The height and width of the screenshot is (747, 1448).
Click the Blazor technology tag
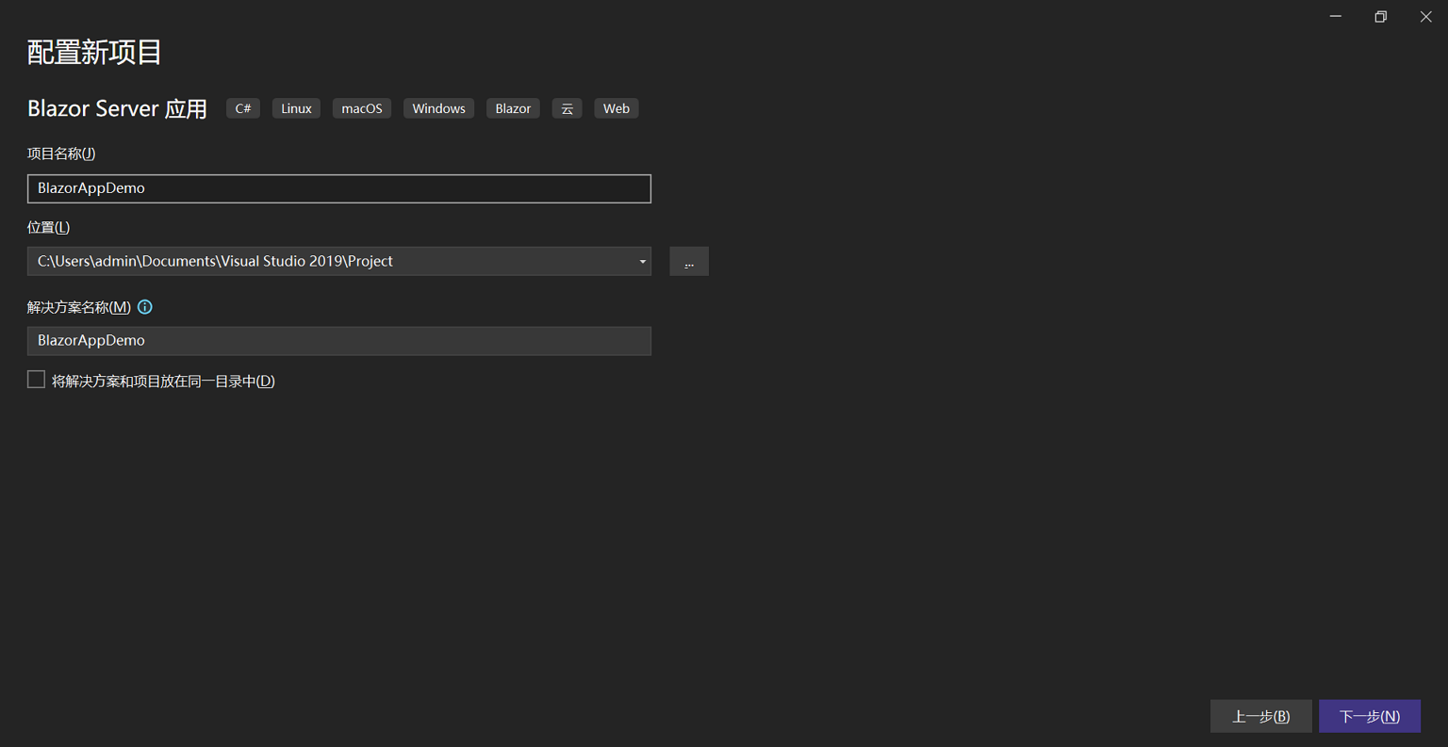[x=512, y=107]
